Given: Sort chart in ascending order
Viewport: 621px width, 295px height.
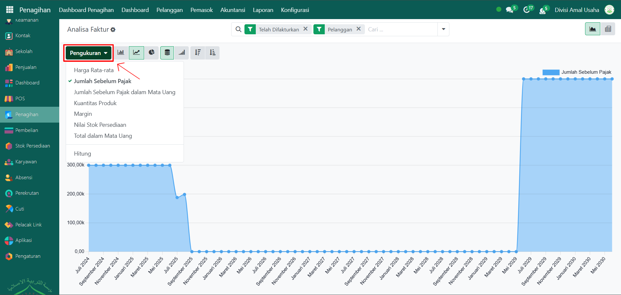Looking at the screenshot, I should tap(212, 53).
